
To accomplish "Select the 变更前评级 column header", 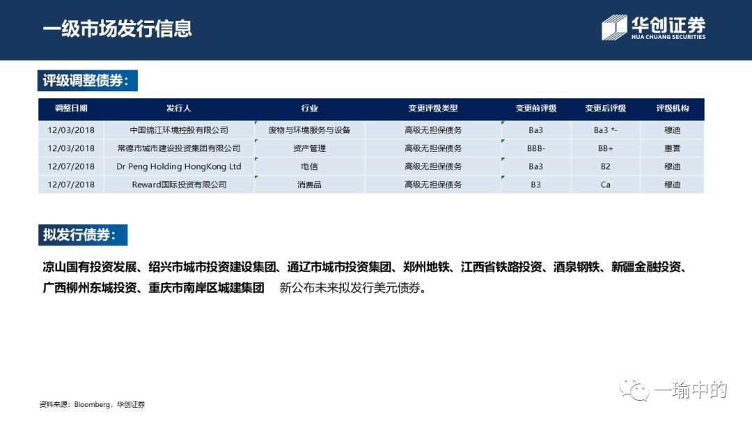I will [x=536, y=109].
